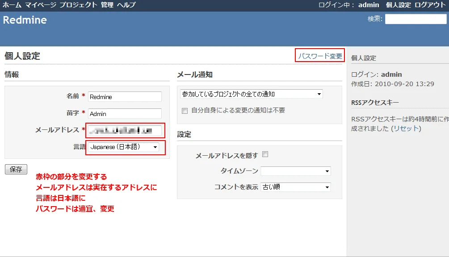This screenshot has width=449, height=257.
Task: Open the メール通知 notification dropdown
Action: (x=252, y=94)
